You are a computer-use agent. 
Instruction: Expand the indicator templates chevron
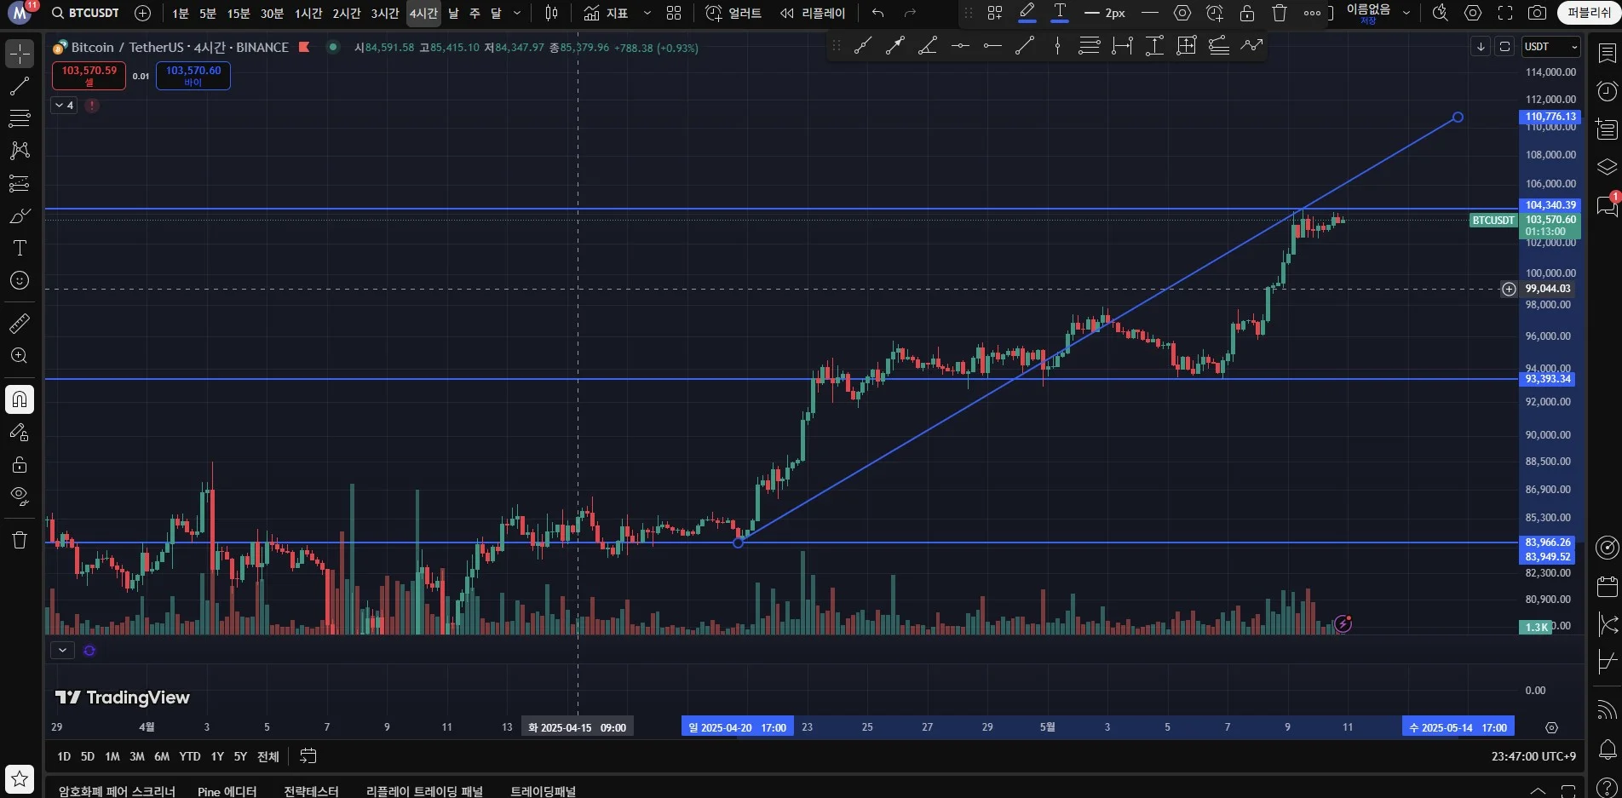(x=647, y=13)
